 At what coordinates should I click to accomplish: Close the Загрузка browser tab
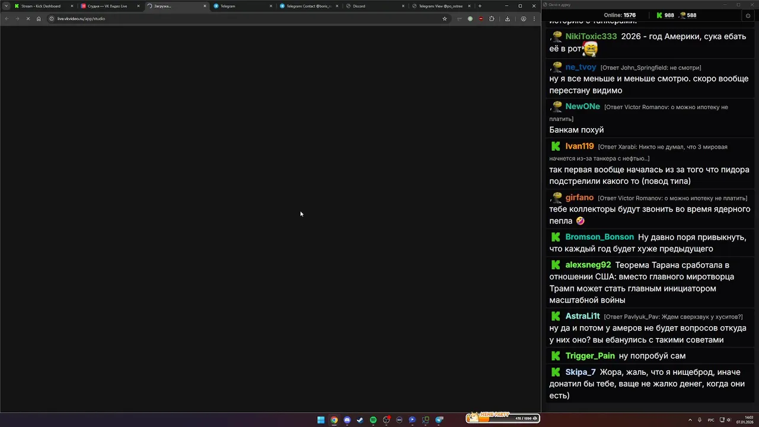click(205, 6)
